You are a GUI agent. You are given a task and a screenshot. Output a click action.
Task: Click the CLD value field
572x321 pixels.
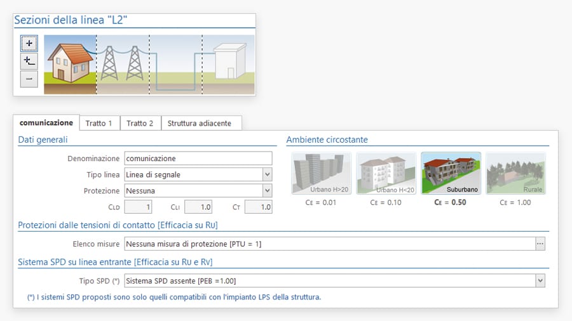pyautogui.click(x=139, y=207)
